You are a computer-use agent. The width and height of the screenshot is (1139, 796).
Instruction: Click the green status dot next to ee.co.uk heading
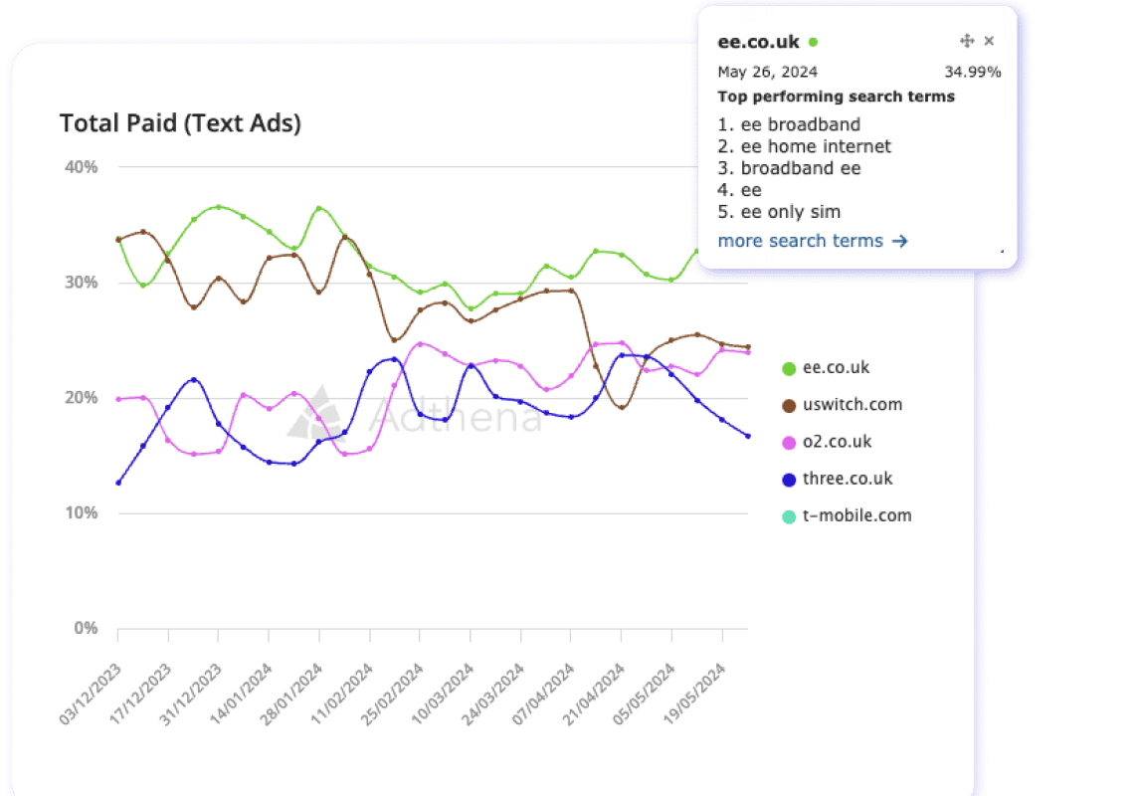point(814,41)
